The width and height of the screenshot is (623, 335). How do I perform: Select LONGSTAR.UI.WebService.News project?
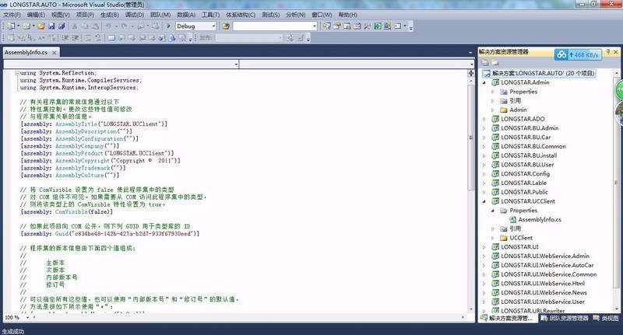tap(544, 292)
